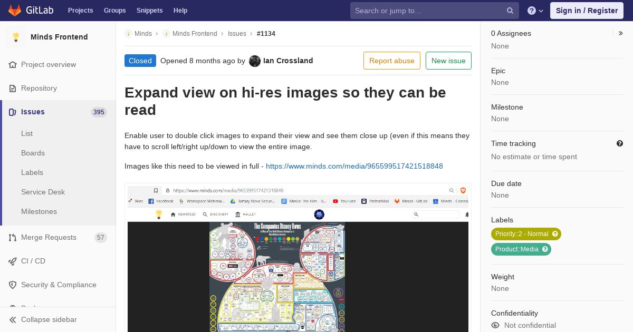Open the Issues List submenu item
The width and height of the screenshot is (633, 332).
pos(27,133)
